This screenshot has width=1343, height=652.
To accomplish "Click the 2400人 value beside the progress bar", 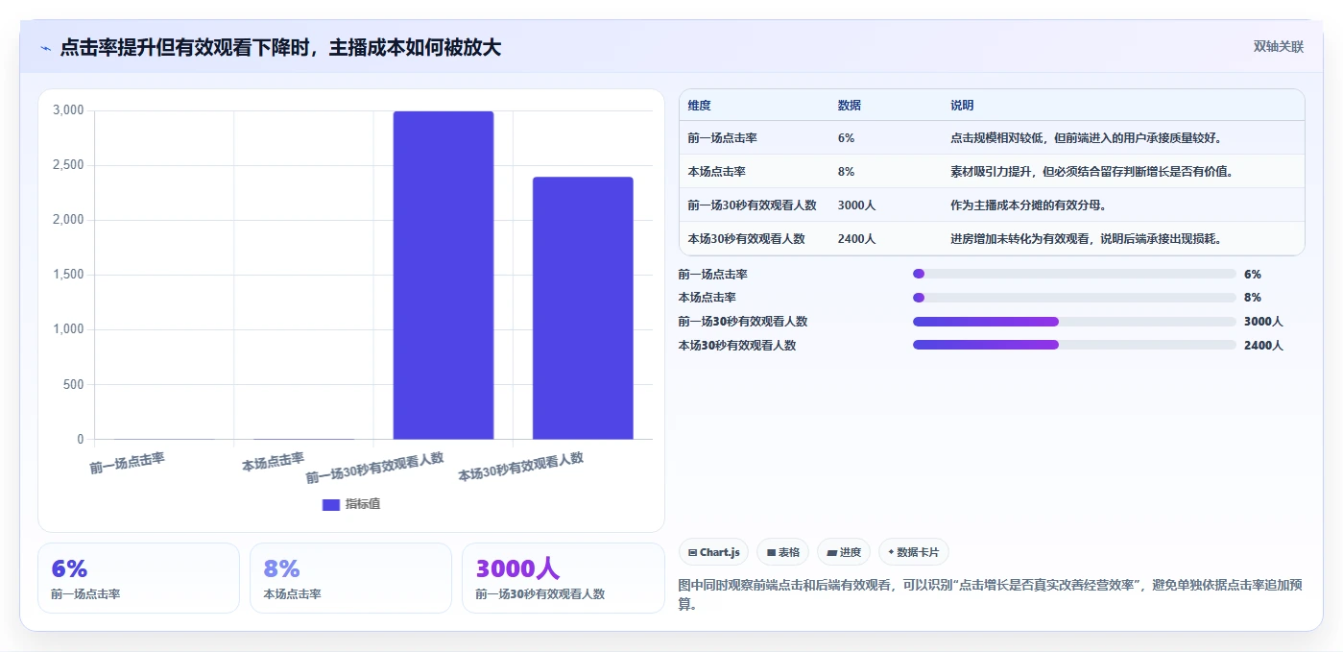I will tap(1263, 345).
